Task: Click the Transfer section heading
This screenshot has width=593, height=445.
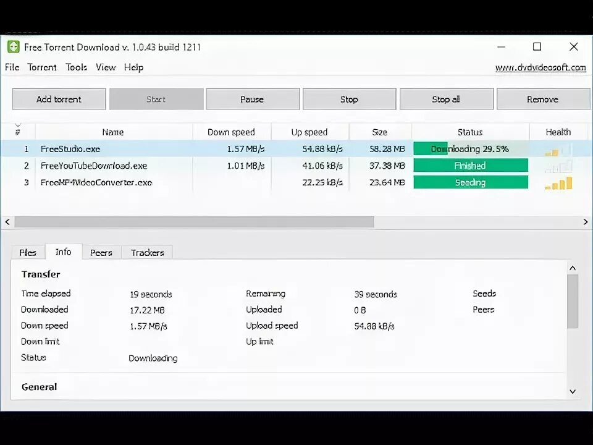Action: (41, 274)
